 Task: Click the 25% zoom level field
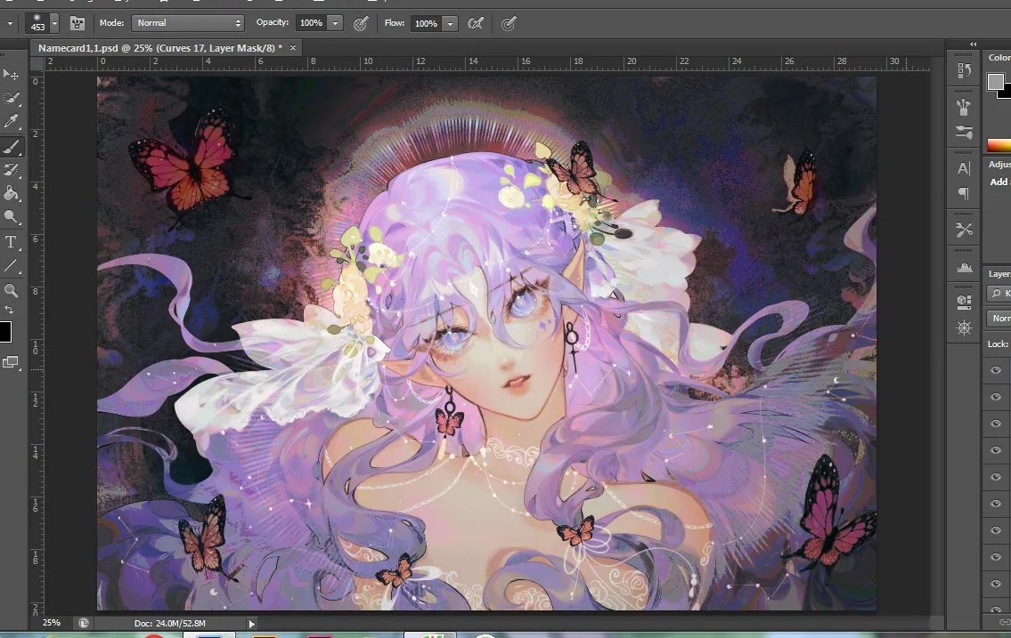point(52,623)
